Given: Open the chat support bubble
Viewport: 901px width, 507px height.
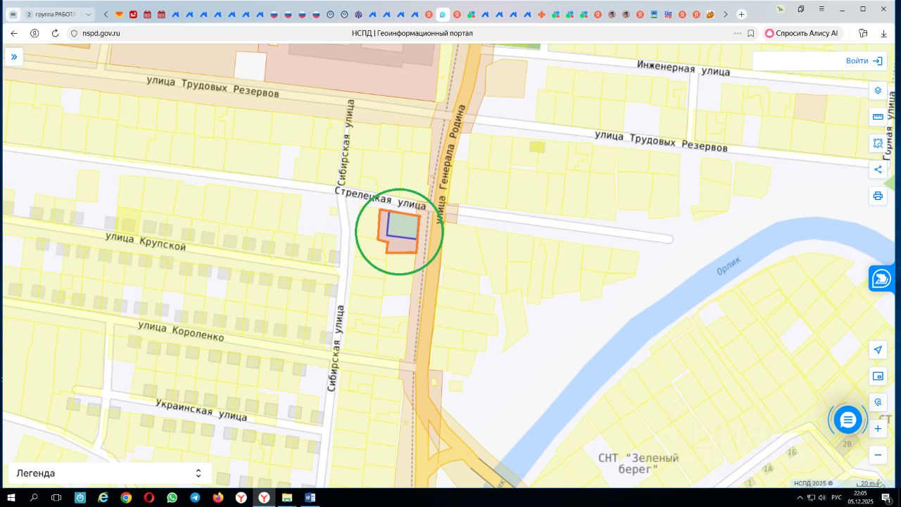Looking at the screenshot, I should pos(848,420).
